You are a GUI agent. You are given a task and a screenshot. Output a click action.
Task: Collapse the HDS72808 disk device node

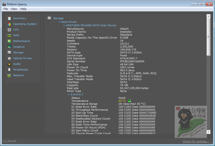64,25
